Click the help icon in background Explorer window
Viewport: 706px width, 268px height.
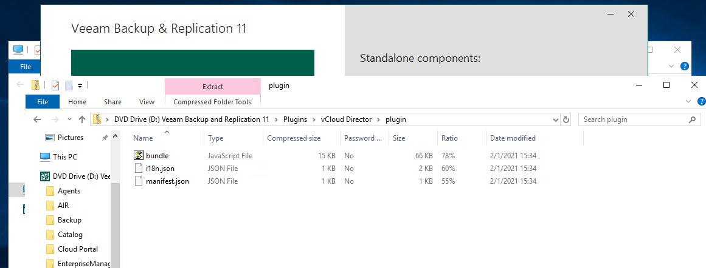point(684,67)
